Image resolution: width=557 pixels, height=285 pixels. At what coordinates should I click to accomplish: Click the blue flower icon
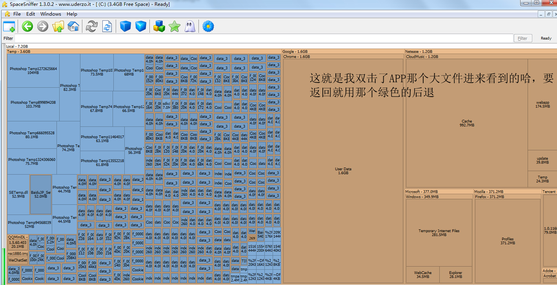(208, 27)
